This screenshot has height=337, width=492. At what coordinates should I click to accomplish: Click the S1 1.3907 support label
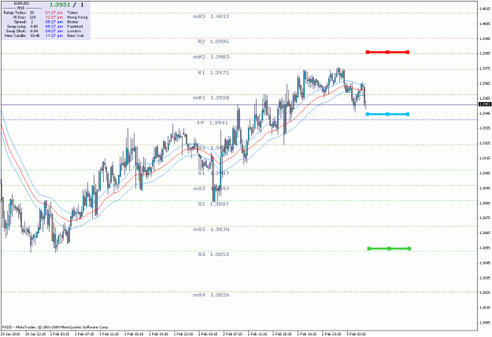coord(213,173)
